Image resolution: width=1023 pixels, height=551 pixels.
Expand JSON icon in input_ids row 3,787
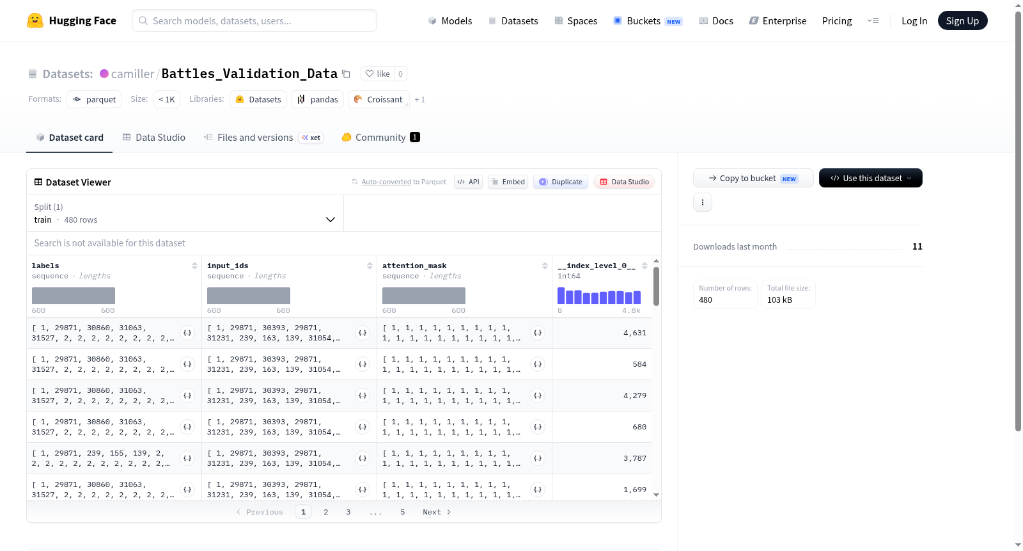[x=363, y=458]
